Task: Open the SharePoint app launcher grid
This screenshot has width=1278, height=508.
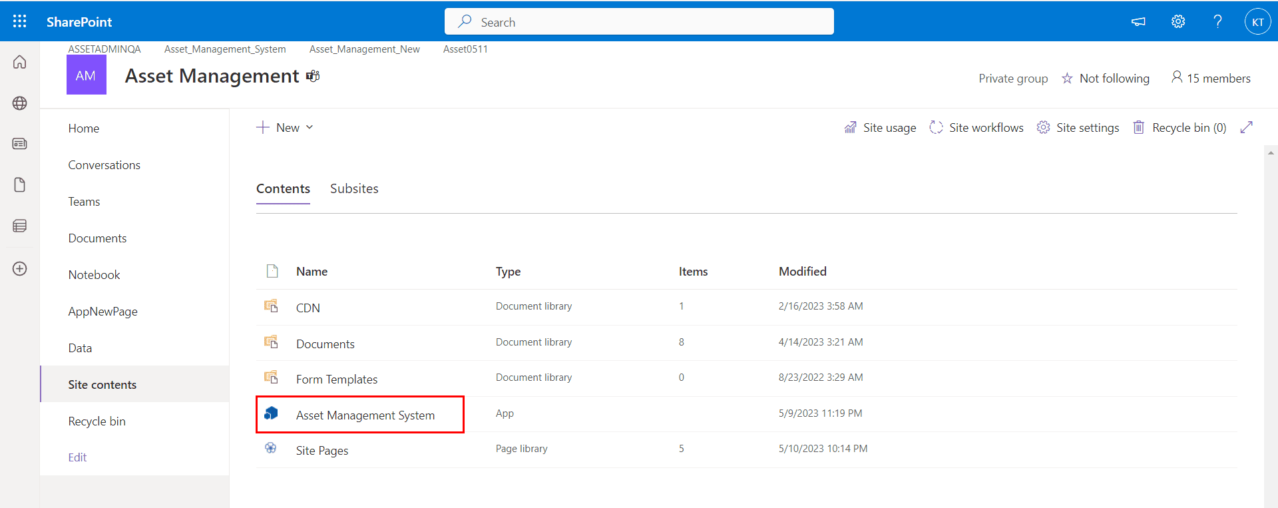Action: (x=20, y=21)
